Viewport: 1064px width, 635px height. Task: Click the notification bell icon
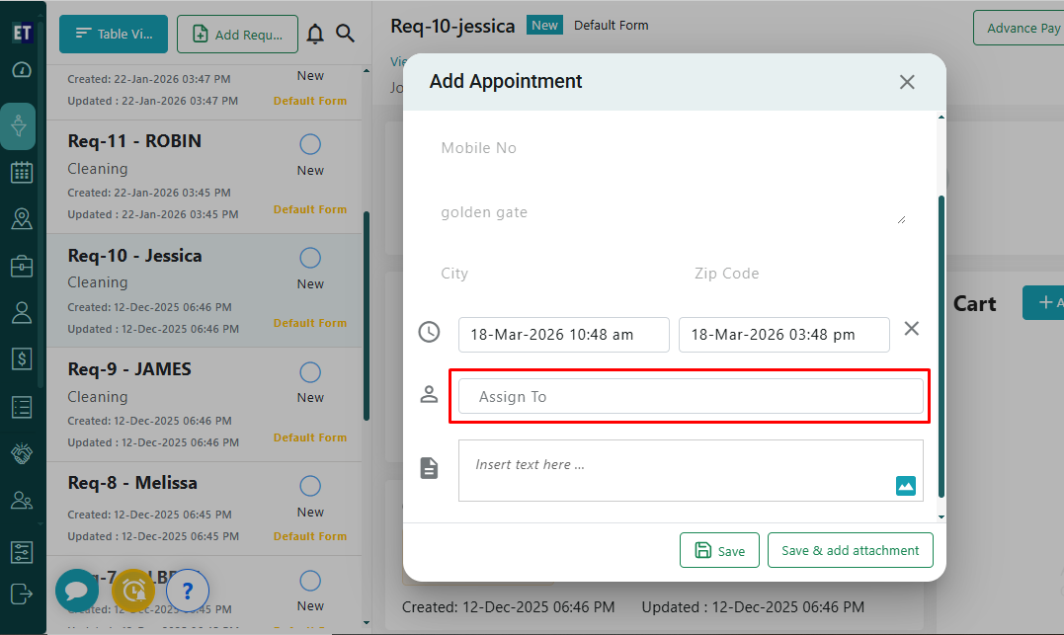pyautogui.click(x=315, y=34)
